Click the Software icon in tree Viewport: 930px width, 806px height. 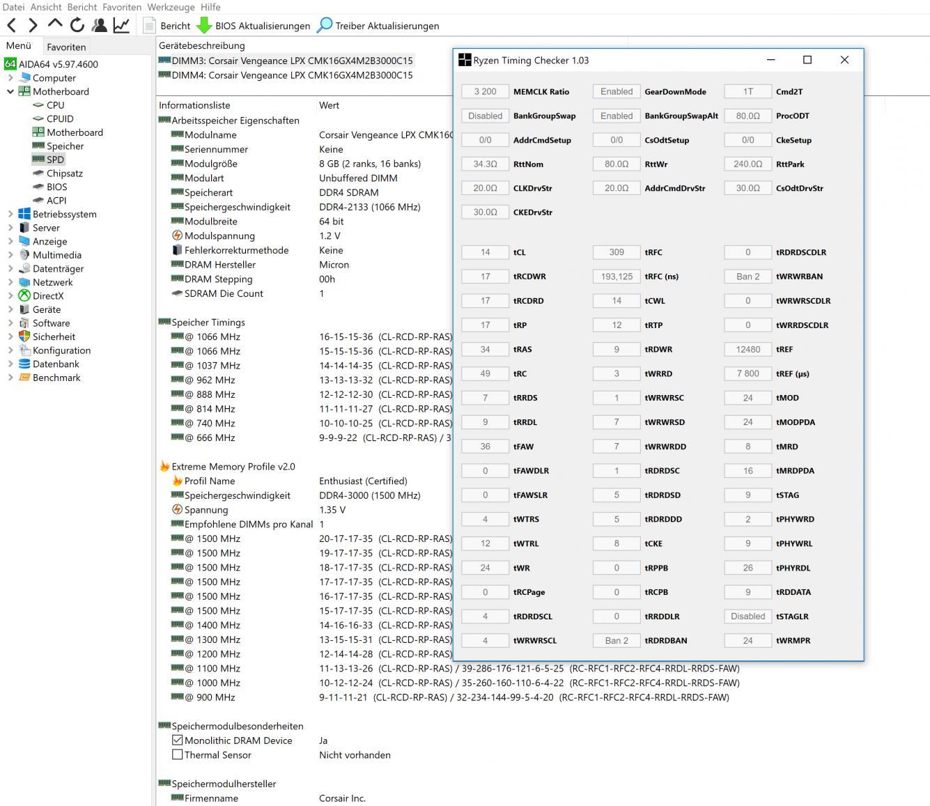24,323
